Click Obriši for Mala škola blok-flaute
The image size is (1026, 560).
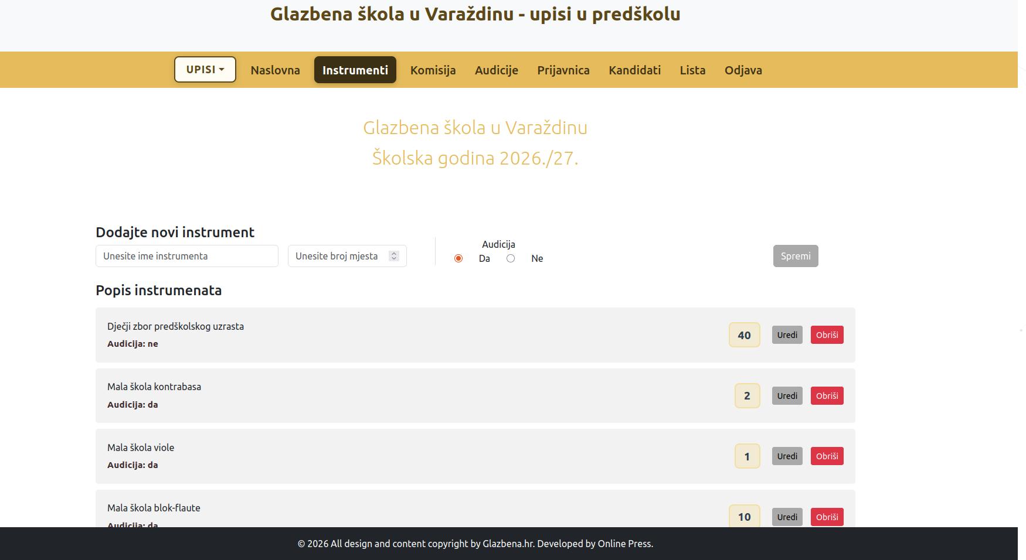pos(827,517)
